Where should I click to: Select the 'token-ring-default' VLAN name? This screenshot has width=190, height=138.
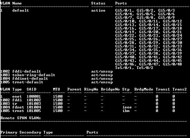click(34, 75)
